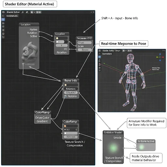167x167 pixels.
Task: Click the Y field in the small Location node
Action: [62, 45]
